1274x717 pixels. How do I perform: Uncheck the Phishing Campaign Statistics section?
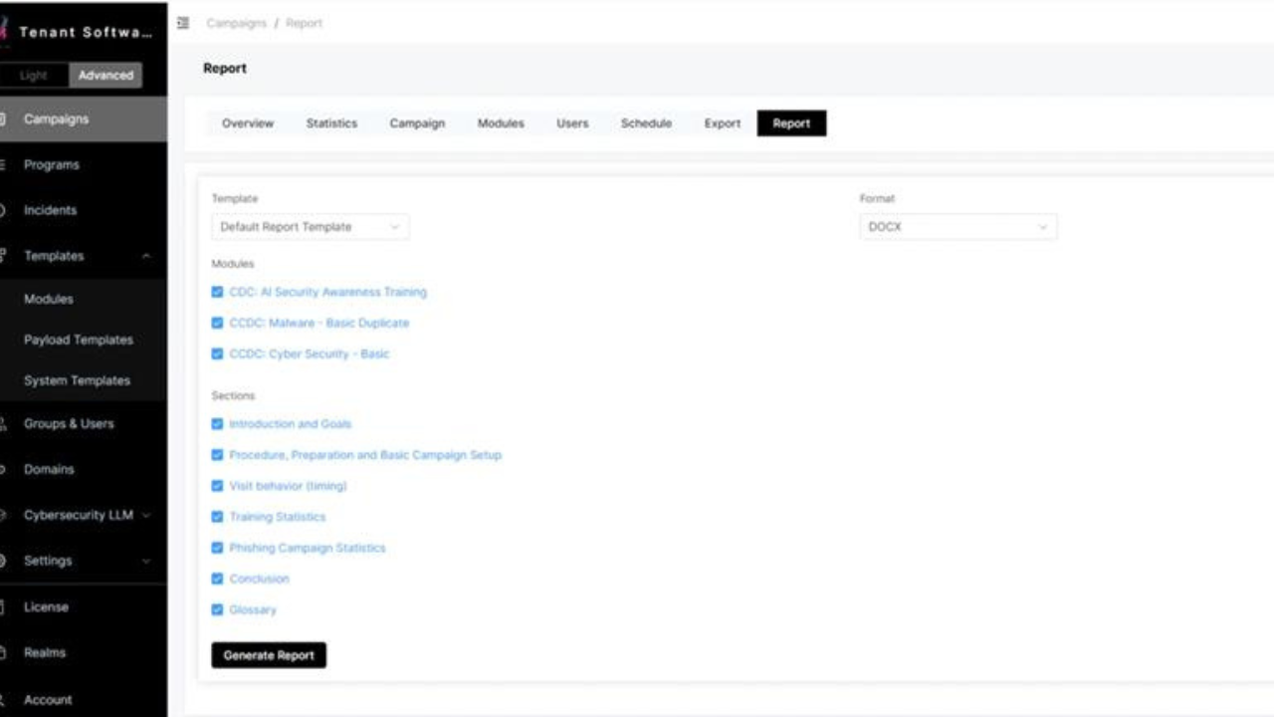[217, 548]
